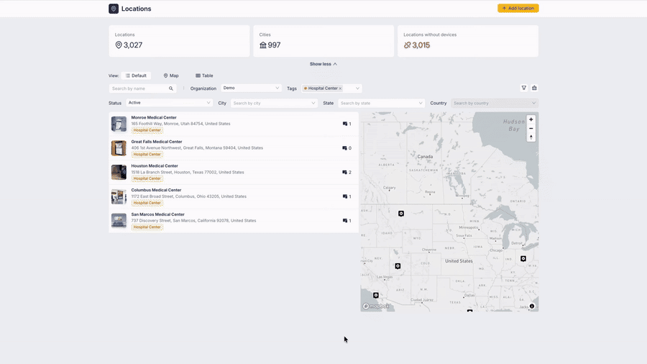Screen dimensions: 647x364
Task: Open the Monroe Medical Center thumbnail
Action: point(119,124)
